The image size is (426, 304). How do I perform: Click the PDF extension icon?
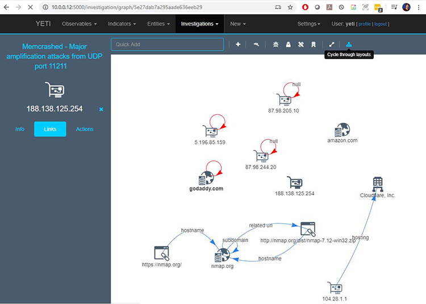pyautogui.click(x=329, y=7)
